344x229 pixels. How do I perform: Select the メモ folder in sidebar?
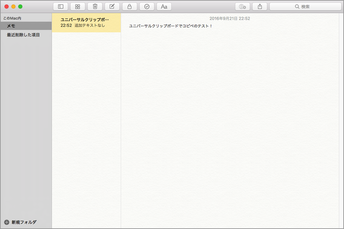point(26,26)
